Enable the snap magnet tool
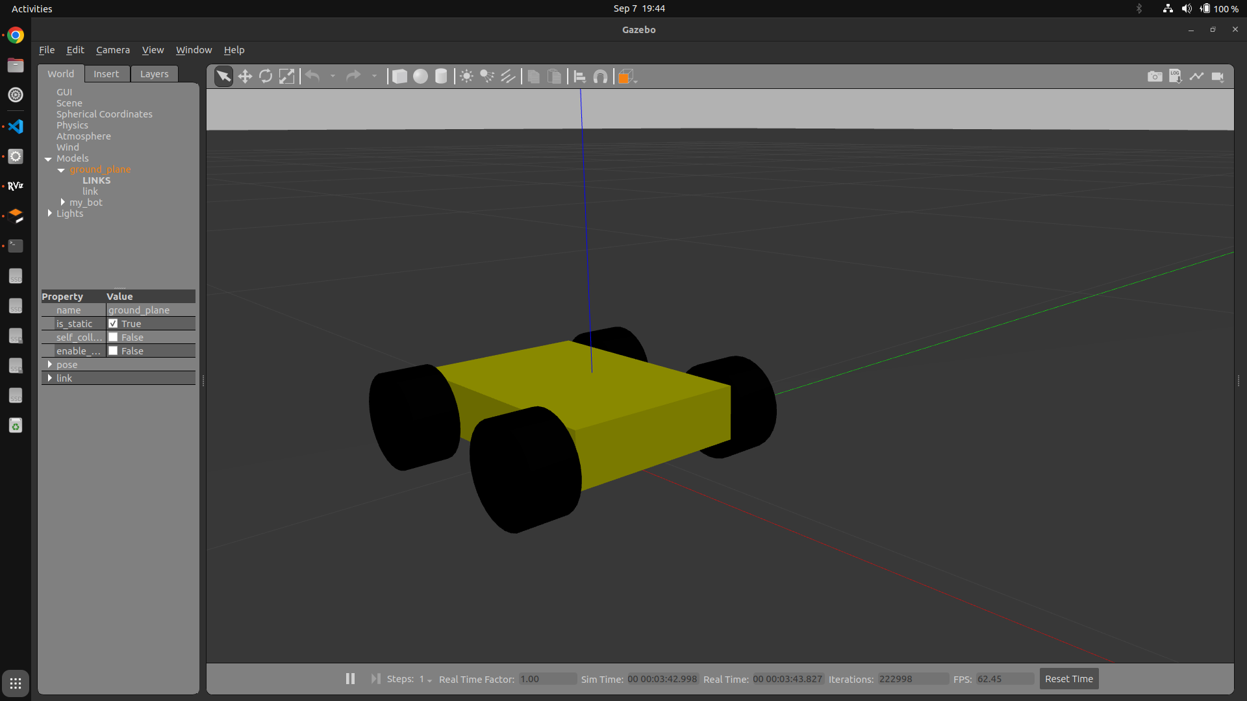The height and width of the screenshot is (701, 1247). [x=601, y=77]
